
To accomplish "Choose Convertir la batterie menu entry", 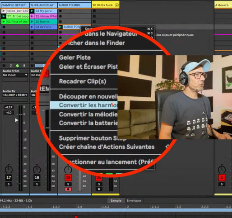I will 88,123.
